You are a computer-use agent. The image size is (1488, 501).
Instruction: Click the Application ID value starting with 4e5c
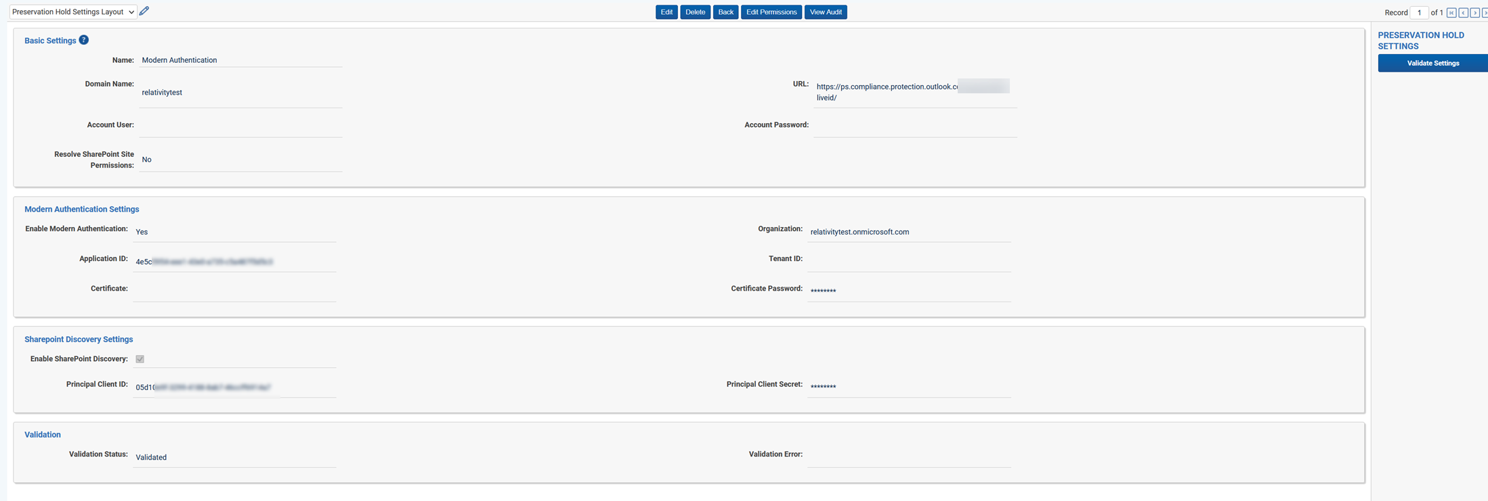point(204,262)
